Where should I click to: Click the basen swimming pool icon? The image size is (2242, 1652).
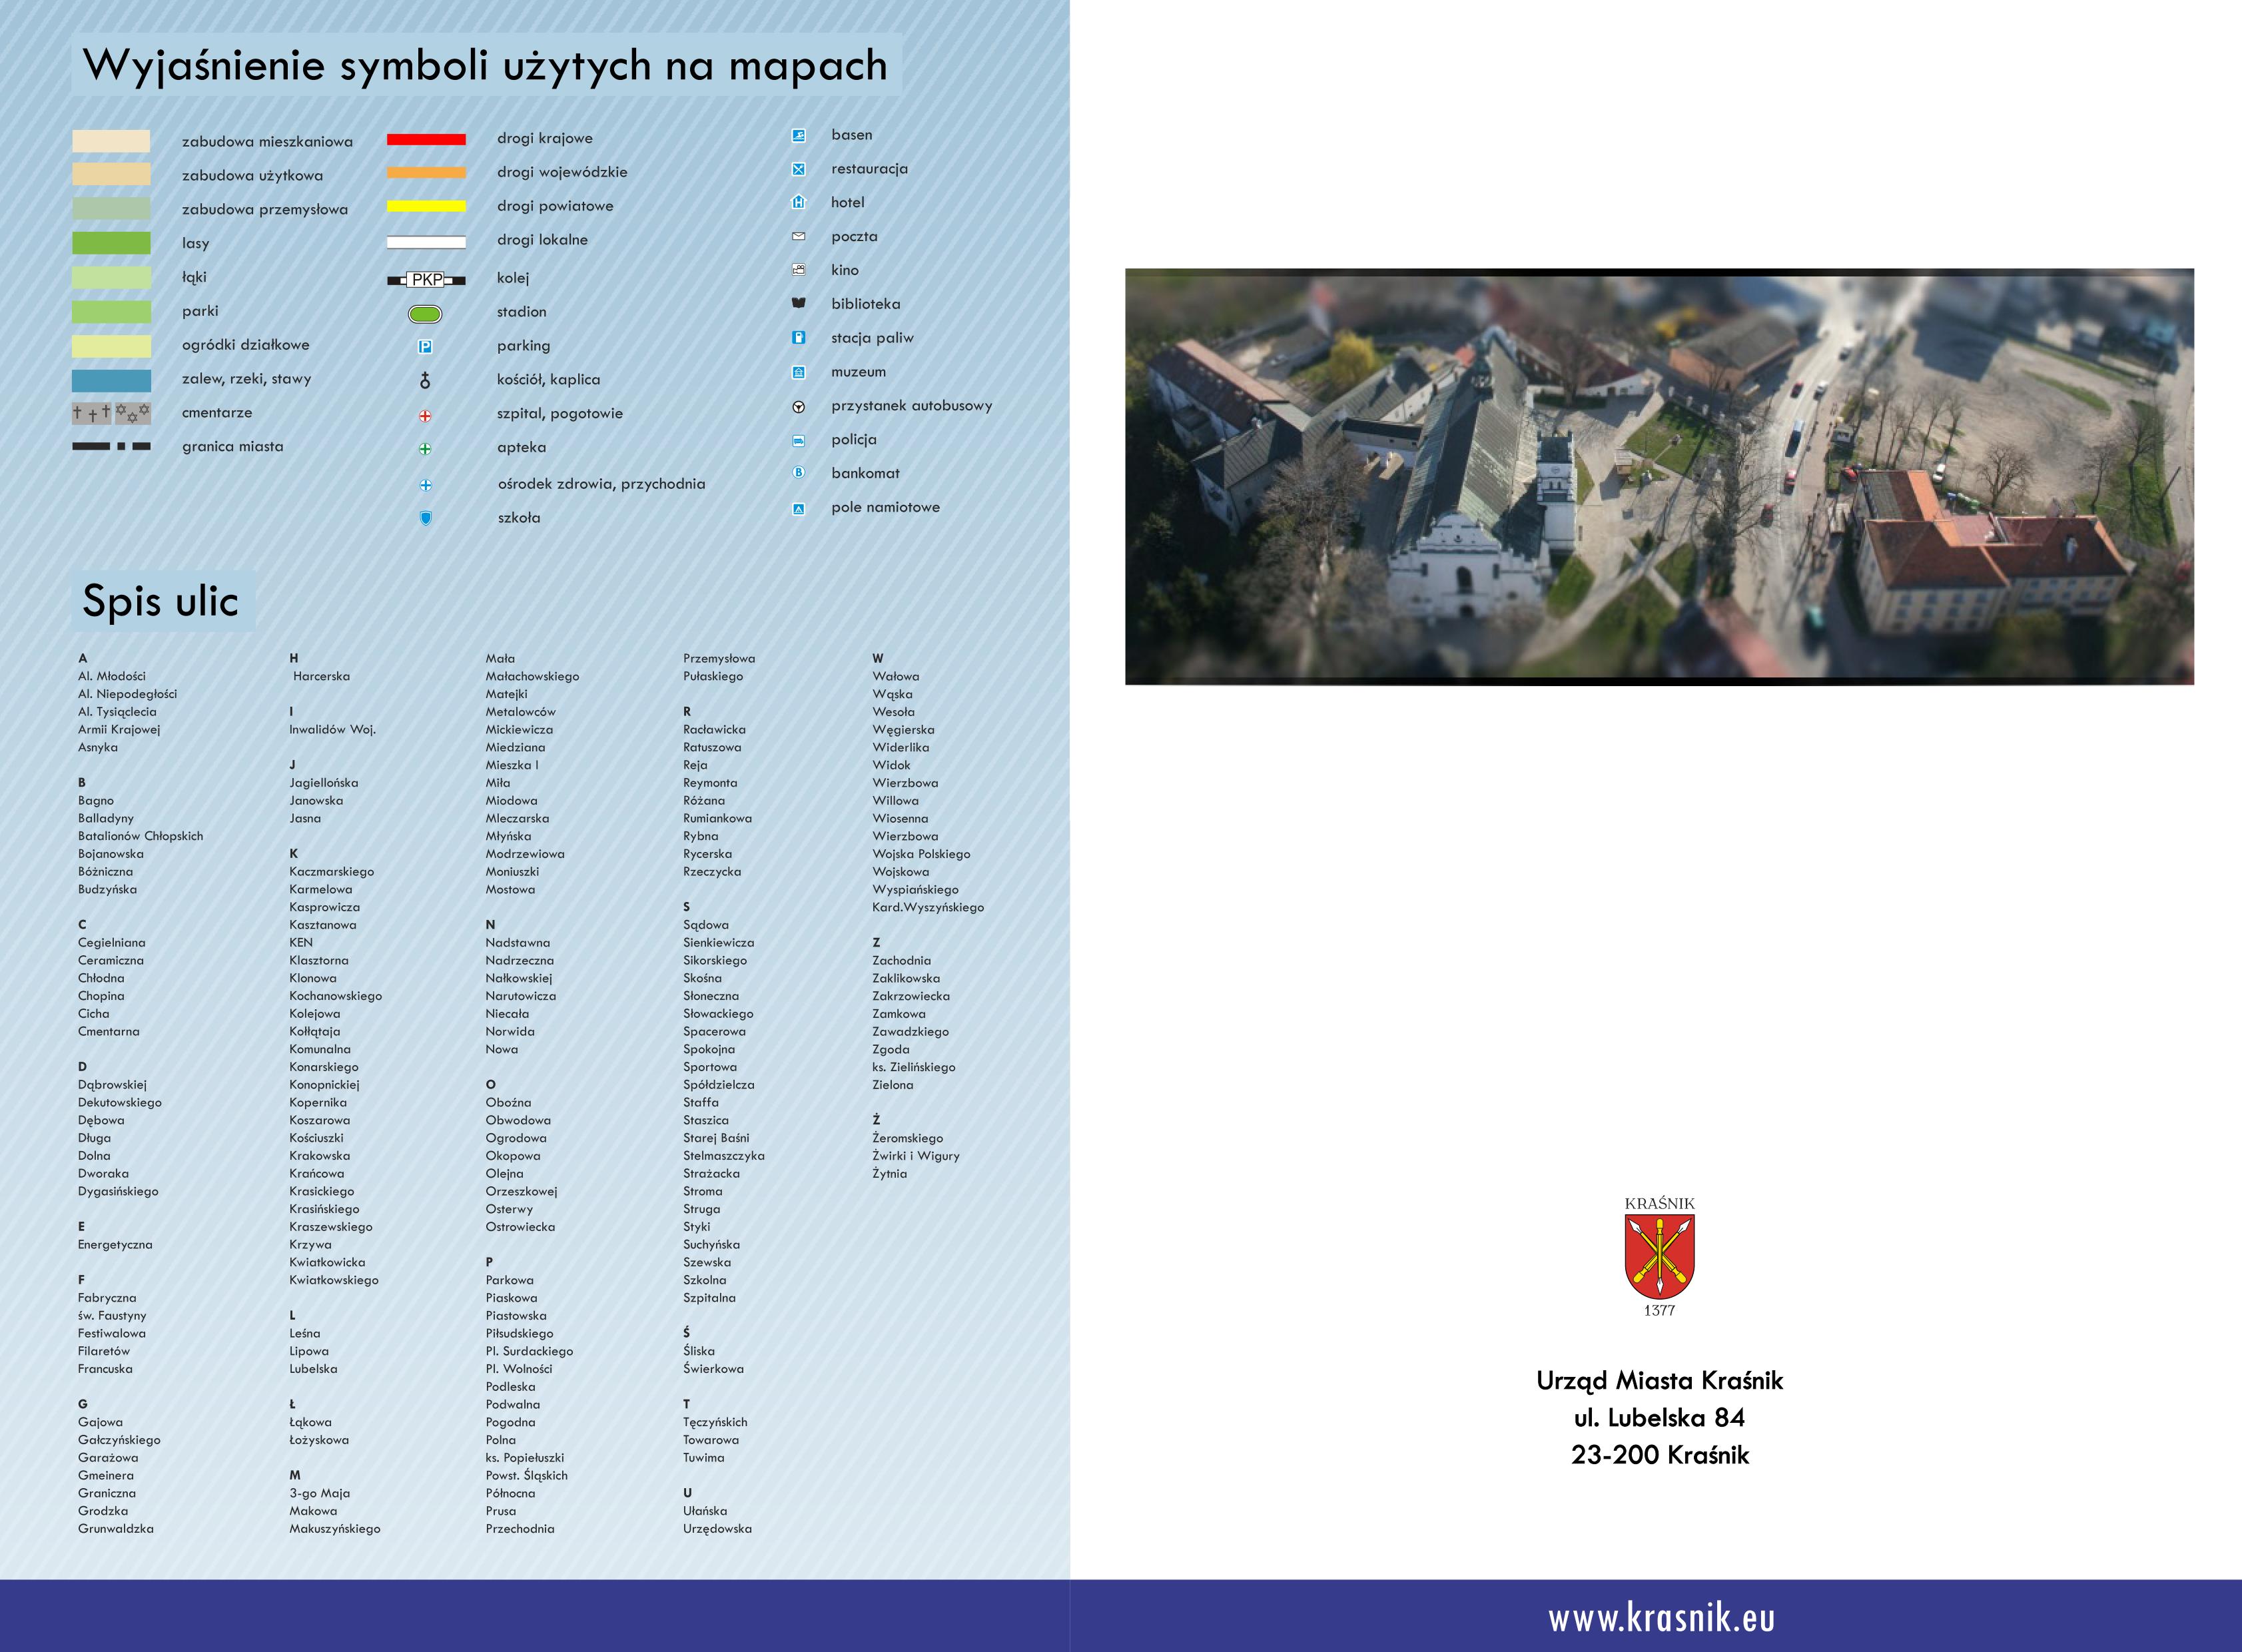(798, 135)
